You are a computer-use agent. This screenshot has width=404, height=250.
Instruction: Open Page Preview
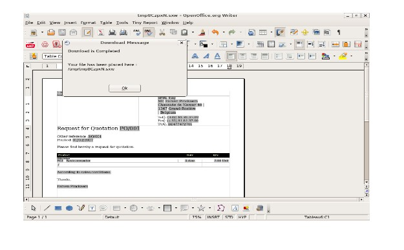(x=123, y=32)
